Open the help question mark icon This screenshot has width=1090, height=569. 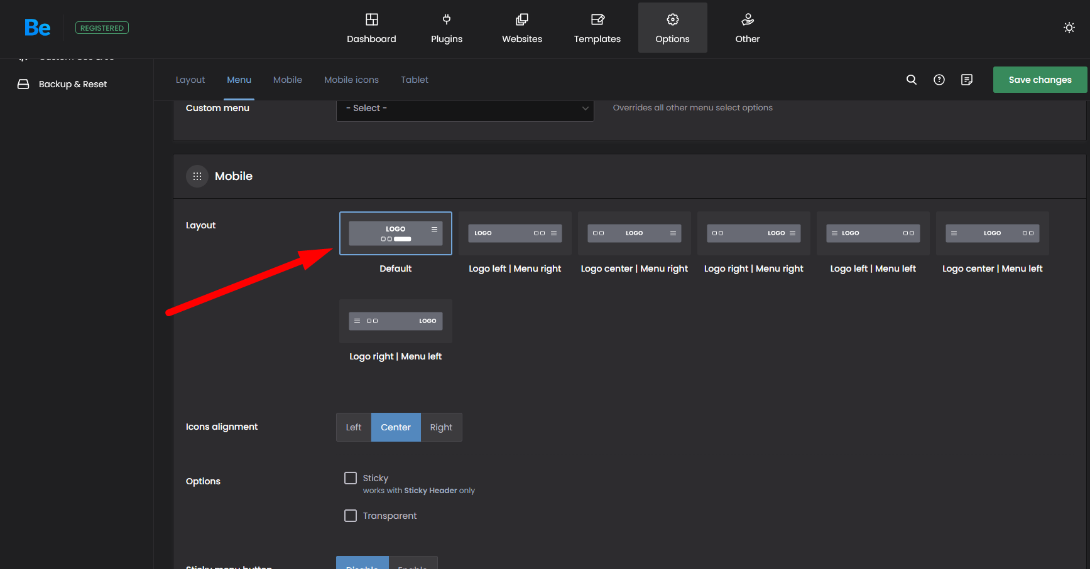tap(939, 80)
